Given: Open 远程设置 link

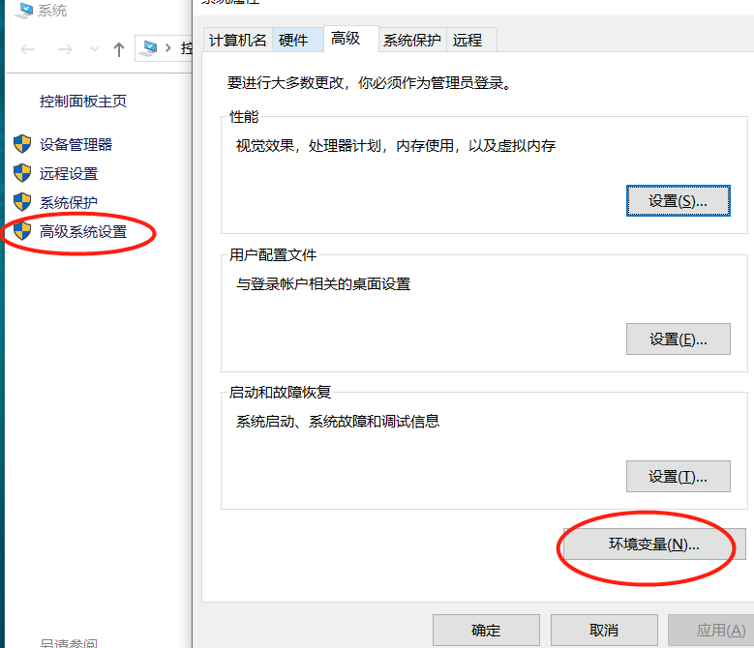Looking at the screenshot, I should point(69,173).
